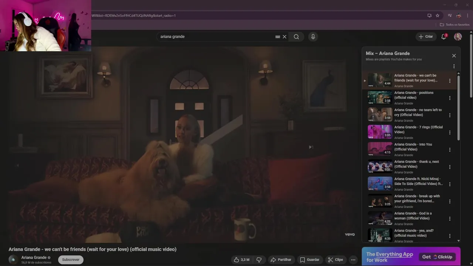
Task: Clear the search text with X
Action: click(285, 37)
